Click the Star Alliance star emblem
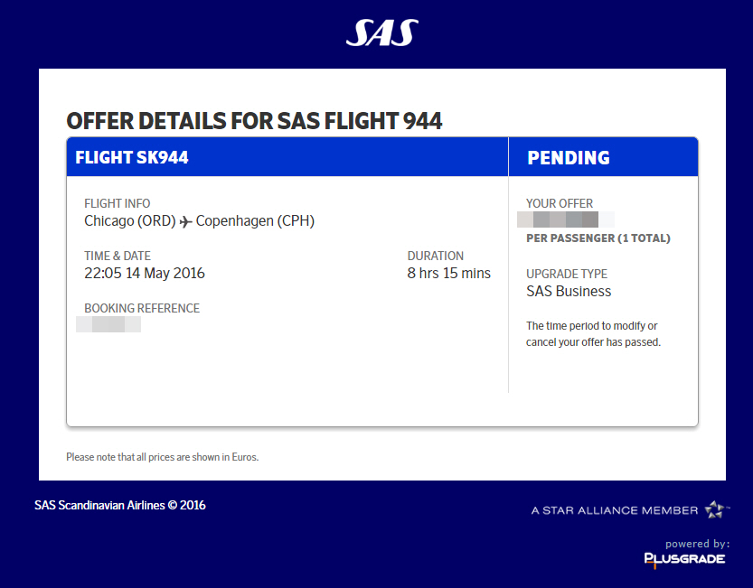 (x=717, y=509)
